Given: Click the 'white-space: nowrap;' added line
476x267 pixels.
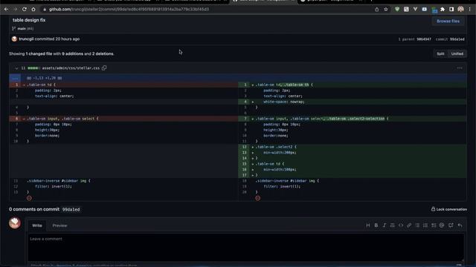Looking at the screenshot, I should point(352,102).
